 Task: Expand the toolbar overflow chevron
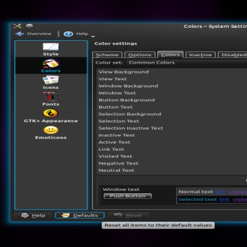(x=93, y=36)
